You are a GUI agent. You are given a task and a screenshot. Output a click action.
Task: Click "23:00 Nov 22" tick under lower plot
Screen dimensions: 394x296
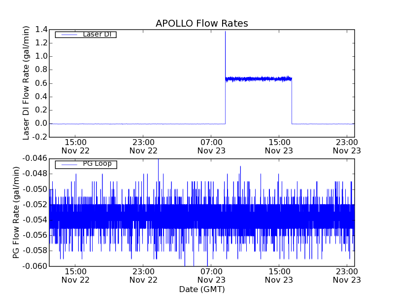[143, 276]
